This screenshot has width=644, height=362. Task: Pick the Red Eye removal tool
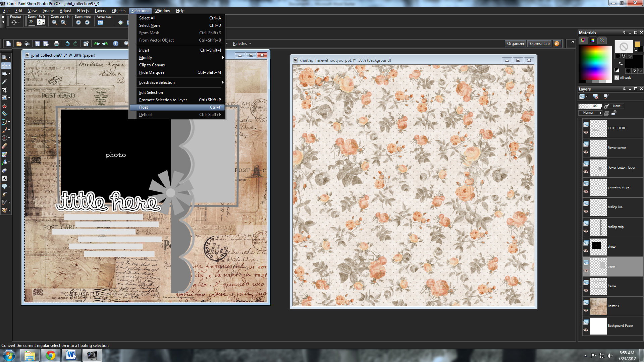5,106
